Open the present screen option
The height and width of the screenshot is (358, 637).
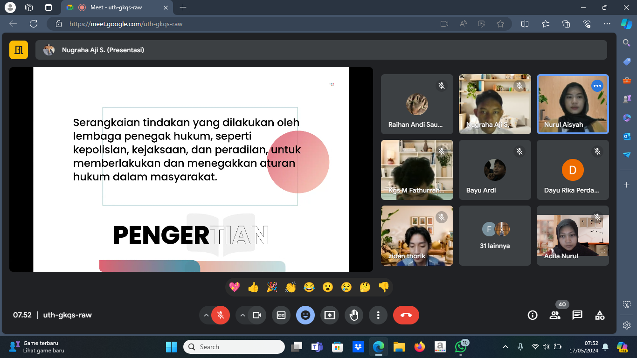pos(330,315)
